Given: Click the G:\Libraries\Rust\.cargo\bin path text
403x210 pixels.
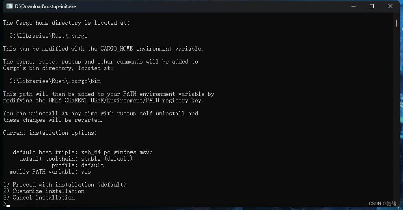Looking at the screenshot, I should [x=55, y=81].
